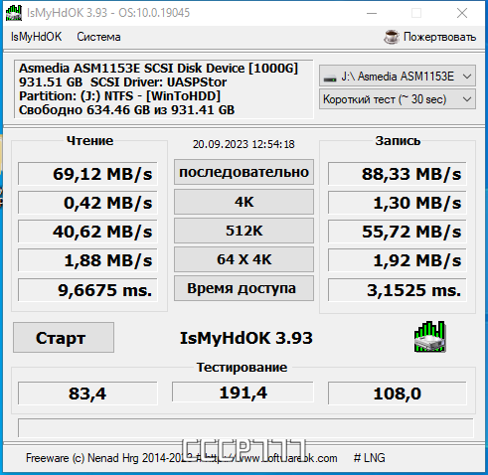Image resolution: width=488 pixels, height=475 pixels.
Task: Click the coffee cup donate icon
Action: 392,37
